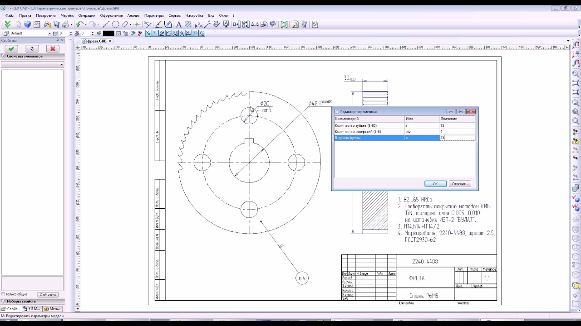
Task: Undo the last action
Action: [x=80, y=24]
